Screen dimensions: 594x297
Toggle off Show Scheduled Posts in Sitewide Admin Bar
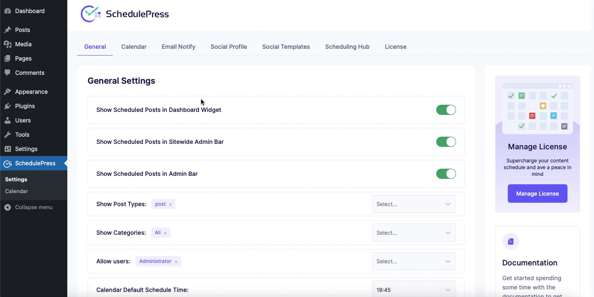446,142
